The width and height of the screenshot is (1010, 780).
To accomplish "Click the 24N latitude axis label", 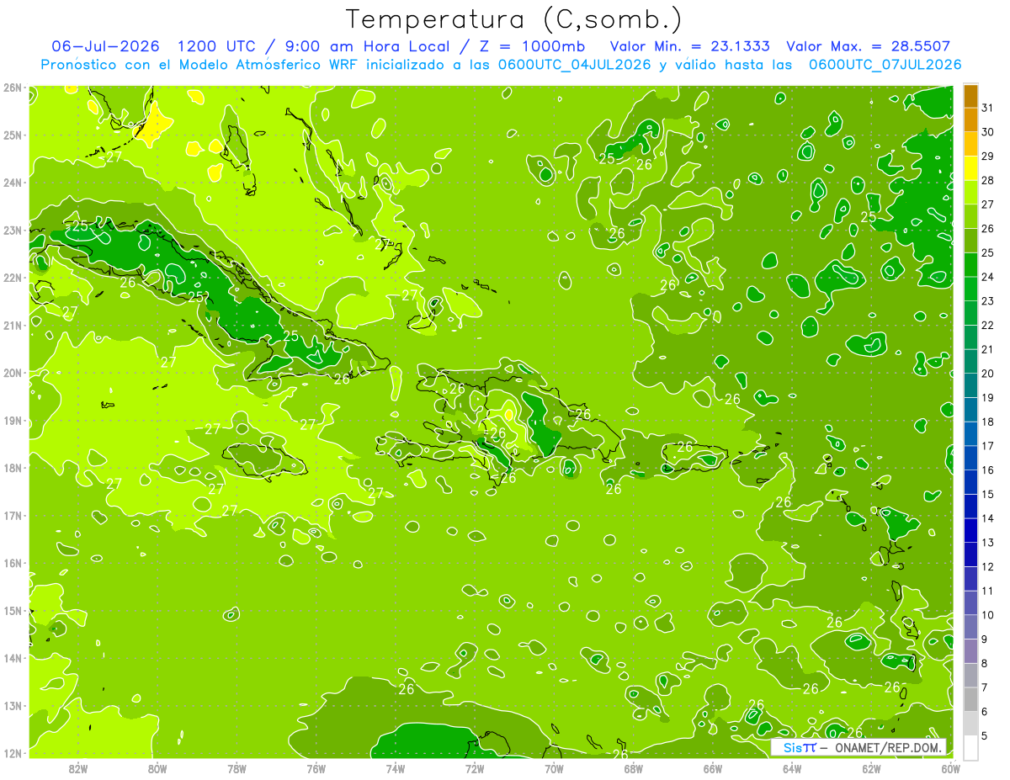I will 12,182.
